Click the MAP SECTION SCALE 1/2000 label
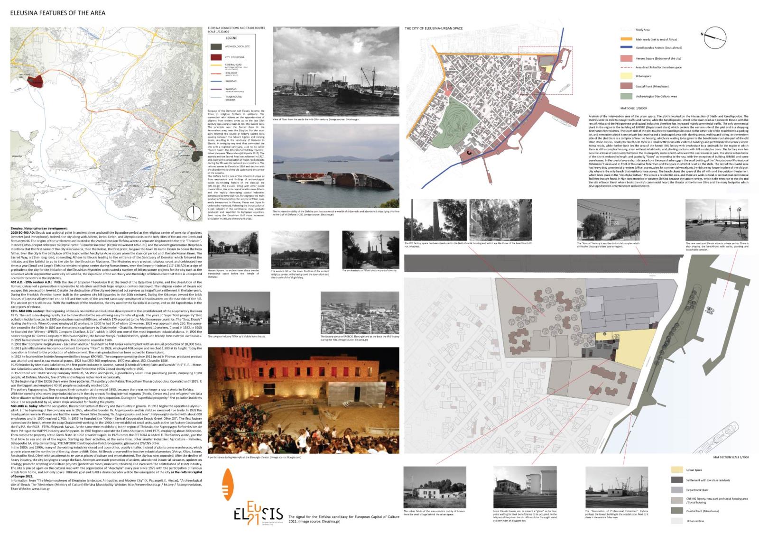759x542 pixels. click(731, 458)
